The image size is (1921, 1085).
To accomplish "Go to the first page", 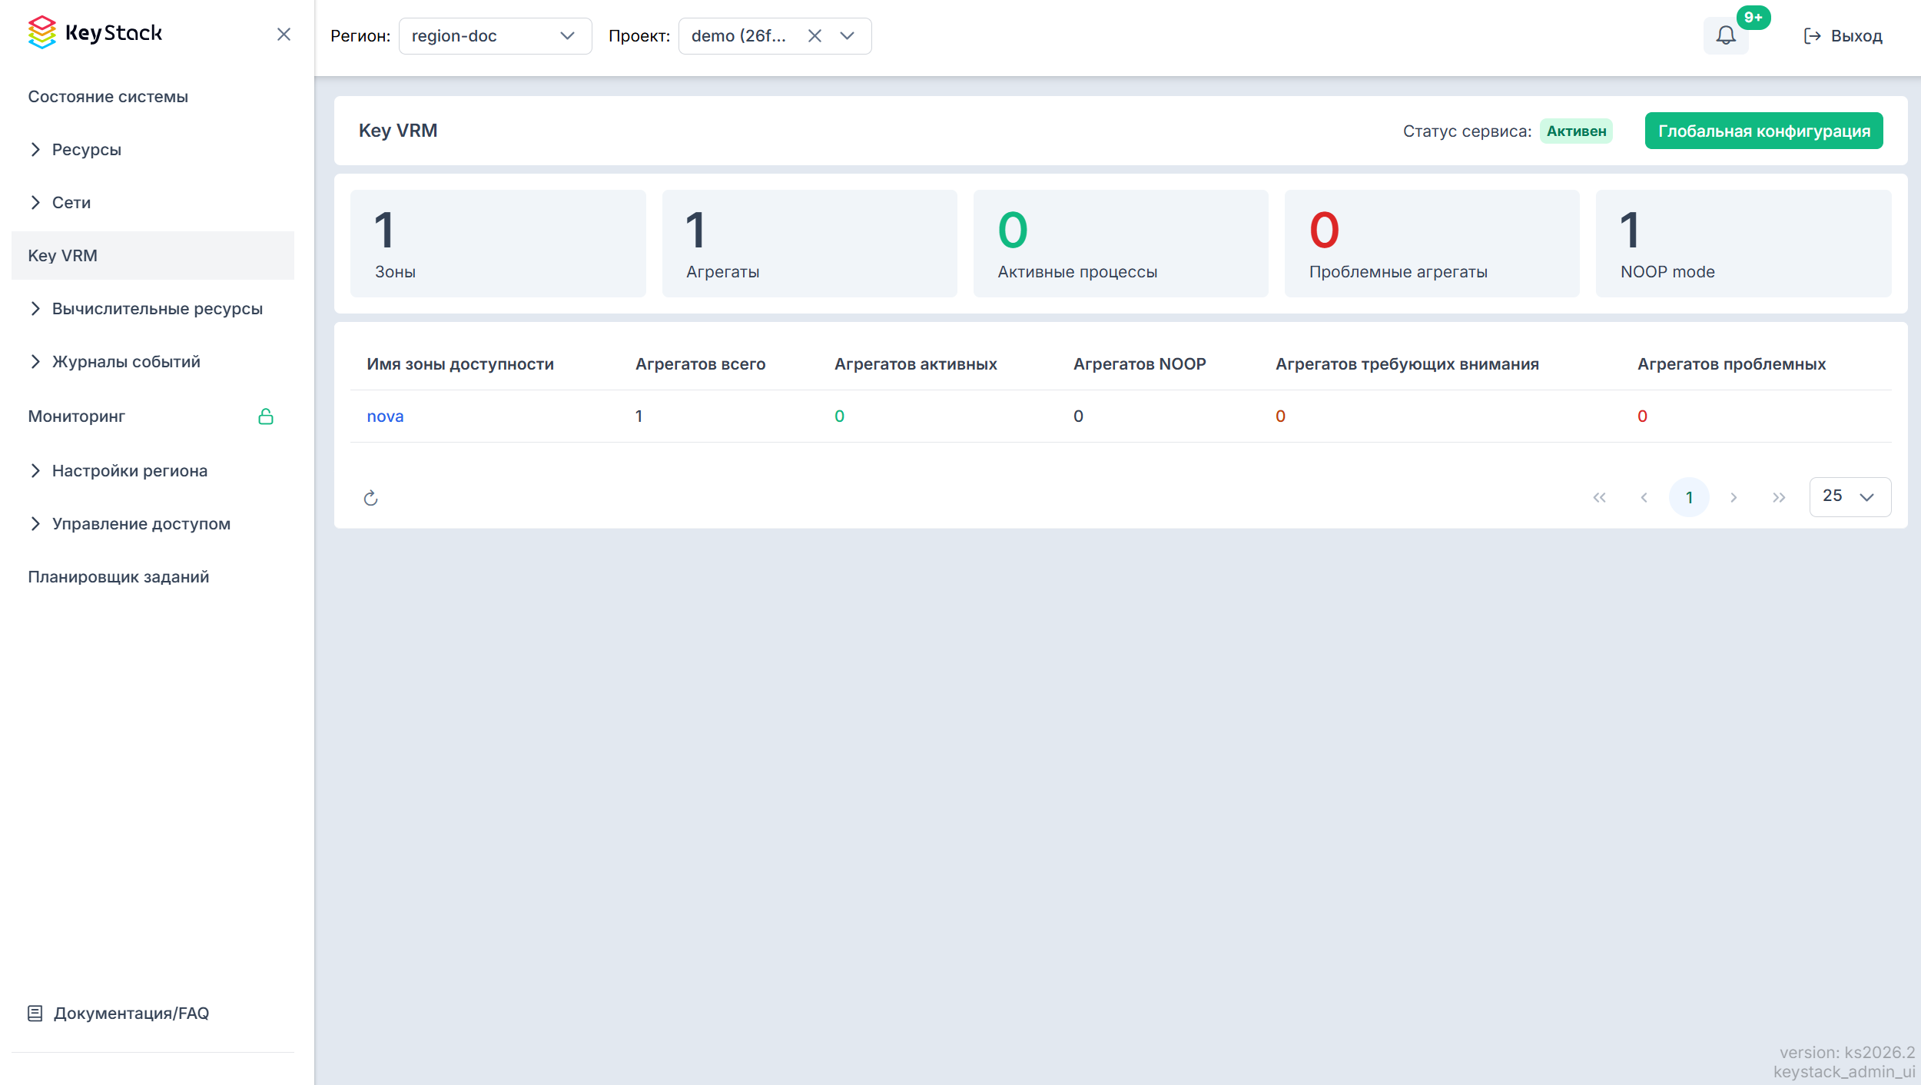I will click(1600, 498).
